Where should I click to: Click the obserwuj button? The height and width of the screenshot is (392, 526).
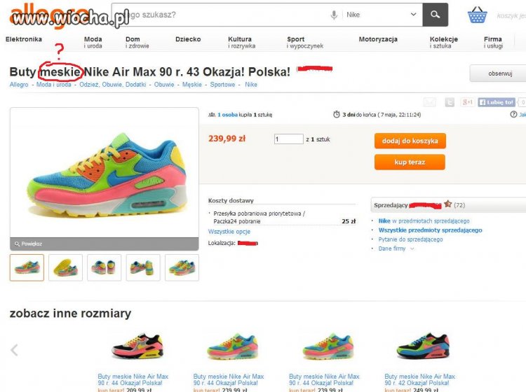click(499, 73)
